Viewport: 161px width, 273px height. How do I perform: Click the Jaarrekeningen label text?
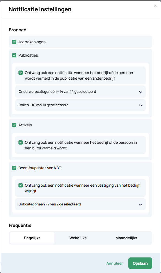coord(32,42)
